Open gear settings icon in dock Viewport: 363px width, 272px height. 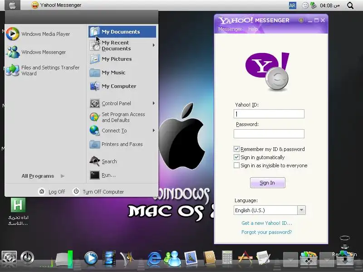coord(9,258)
